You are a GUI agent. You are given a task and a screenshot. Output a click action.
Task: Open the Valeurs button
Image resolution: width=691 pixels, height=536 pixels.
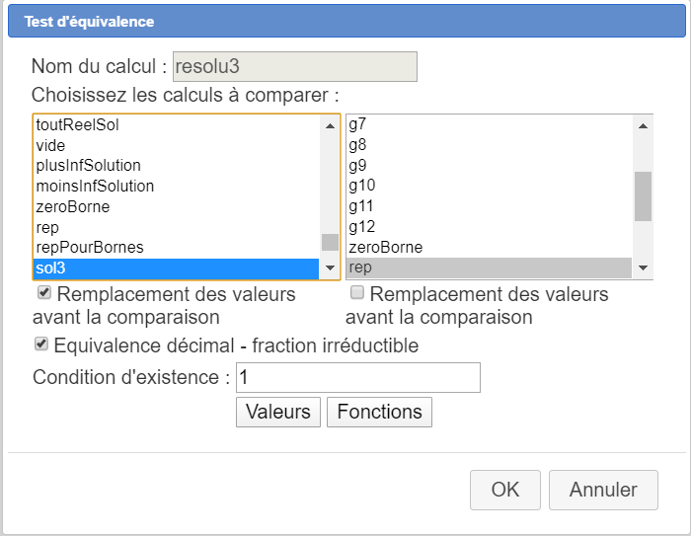click(278, 412)
